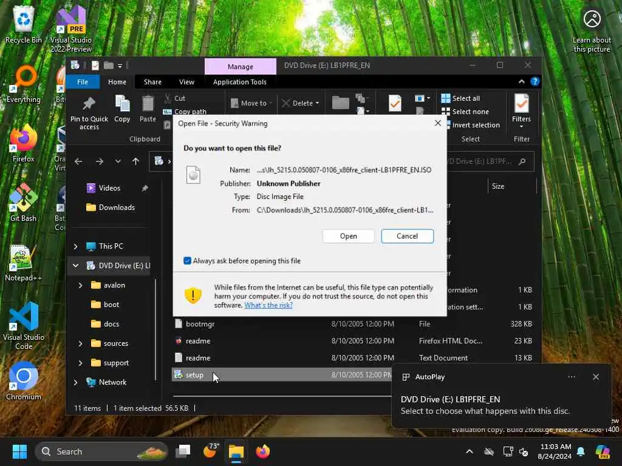Go up one folder level
The height and width of the screenshot is (466, 622).
coord(135,161)
